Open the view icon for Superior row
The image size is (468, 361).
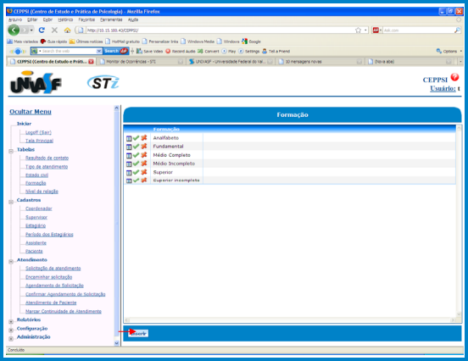(129, 173)
